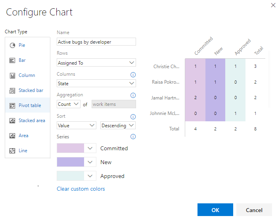The width and height of the screenshot is (278, 220).
Task: Click Christie Ch... row label in preview
Action: [x=166, y=67]
